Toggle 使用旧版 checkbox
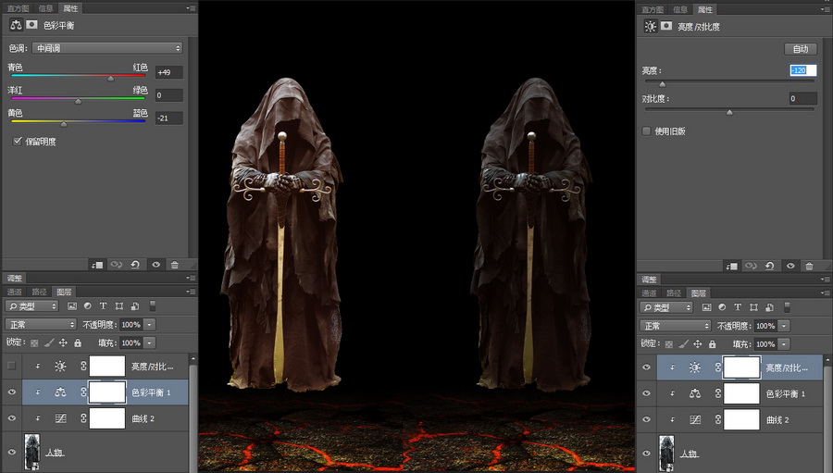The image size is (833, 473). pos(647,131)
